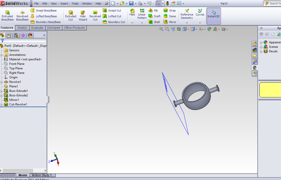Viewport: 281px width, 180px height.
Task: Open Custom Properties task pane icon
Action: (254, 74)
